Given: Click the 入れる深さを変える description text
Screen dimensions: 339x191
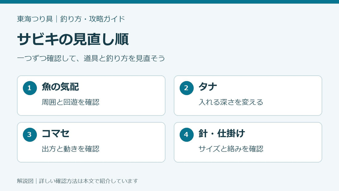Looking at the screenshot, I should point(231,102).
